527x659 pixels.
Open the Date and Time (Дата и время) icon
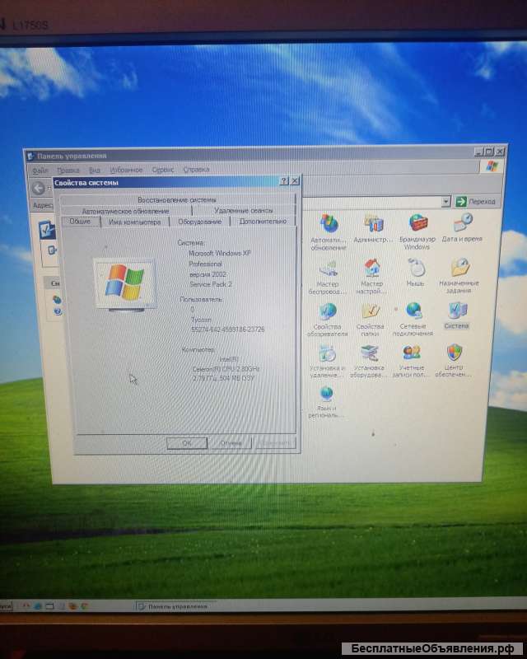click(x=462, y=223)
